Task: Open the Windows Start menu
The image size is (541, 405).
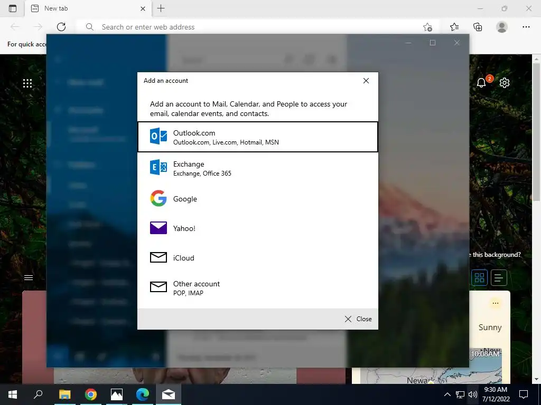Action: pyautogui.click(x=13, y=394)
